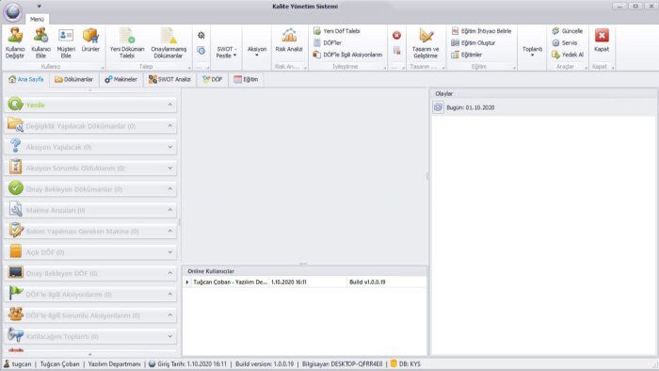Click the Bugün: 01.10.2020 calendar icon
659x371 pixels.
tap(438, 107)
